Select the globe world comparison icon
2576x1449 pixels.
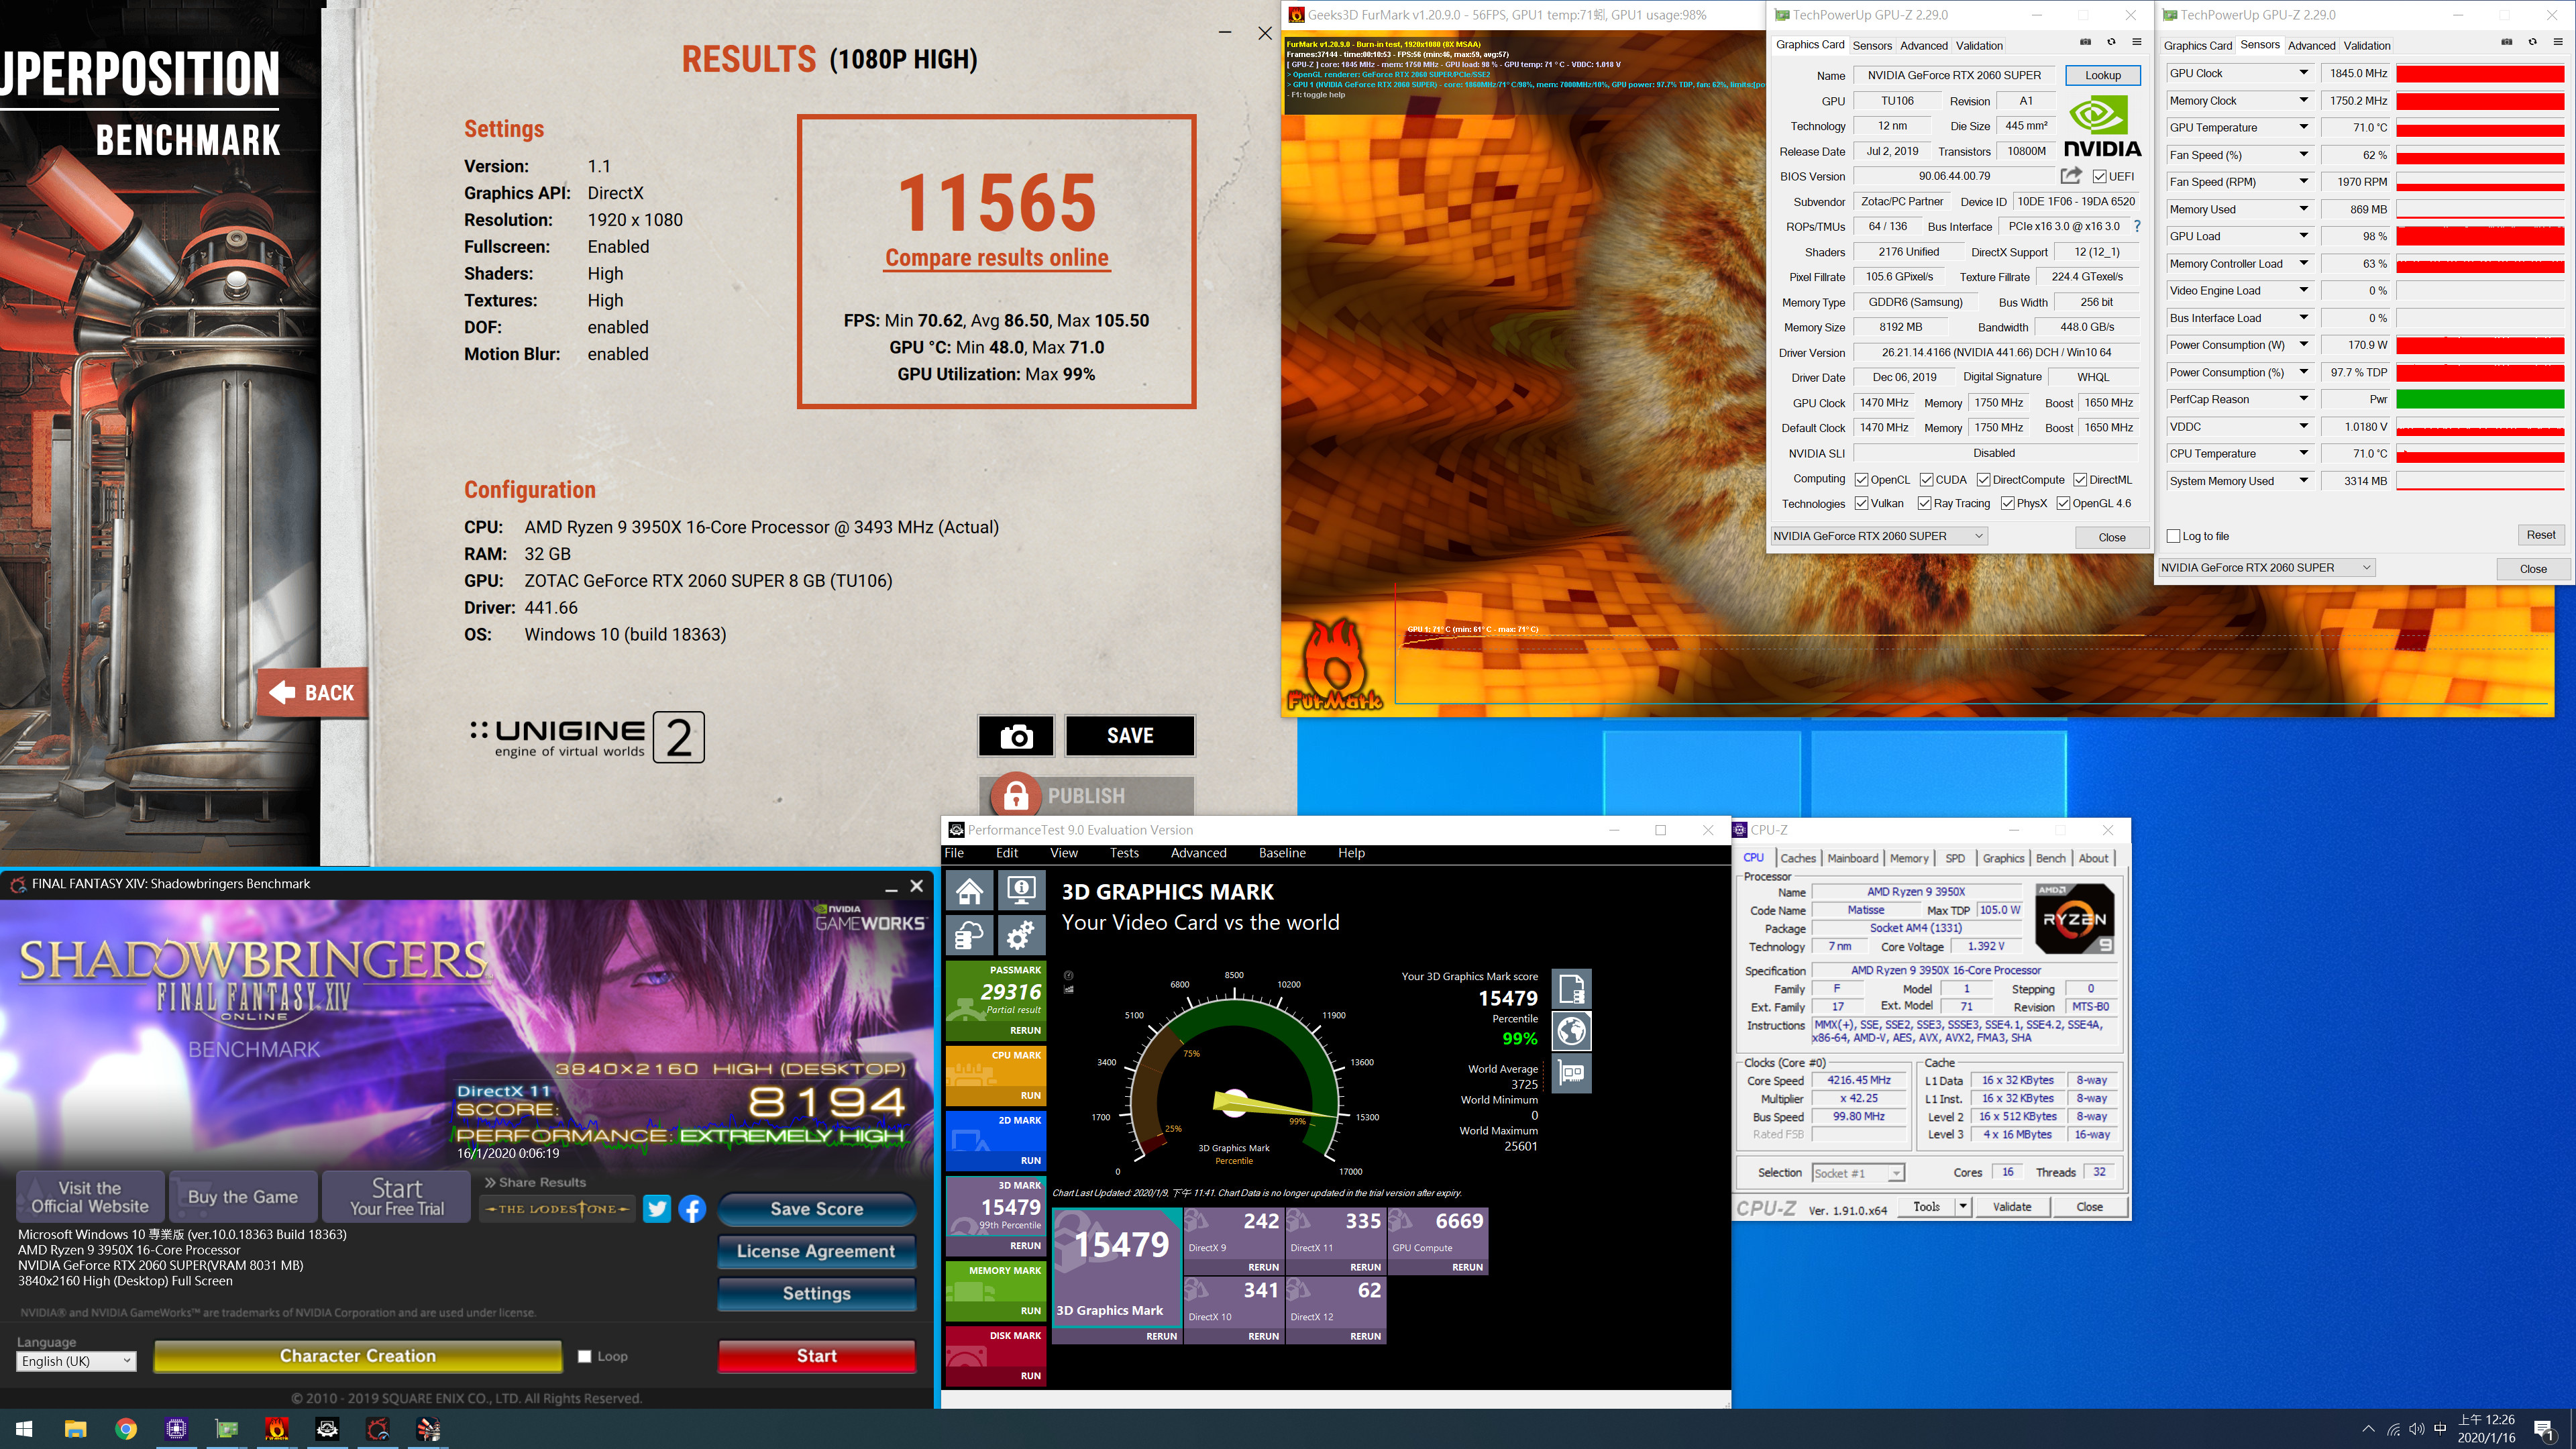pos(1571,1031)
